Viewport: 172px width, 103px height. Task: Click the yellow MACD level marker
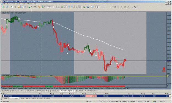(x=167, y=76)
